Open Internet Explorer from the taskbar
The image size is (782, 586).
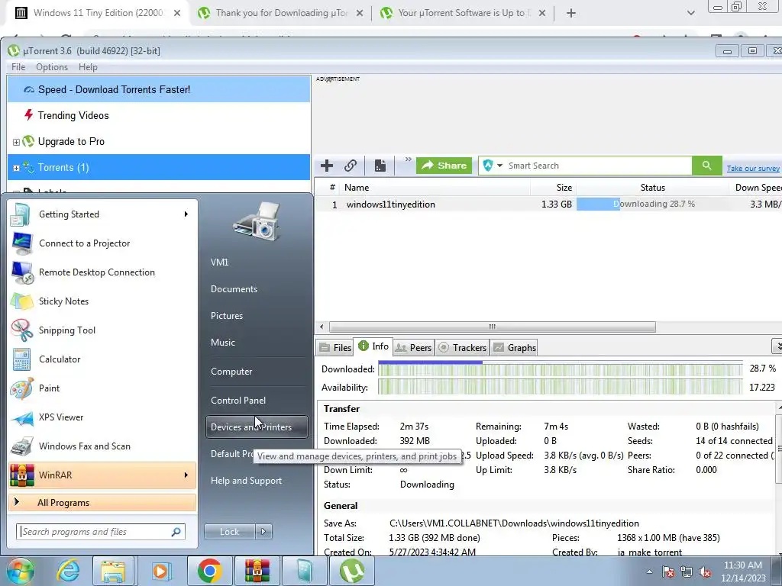tap(68, 571)
